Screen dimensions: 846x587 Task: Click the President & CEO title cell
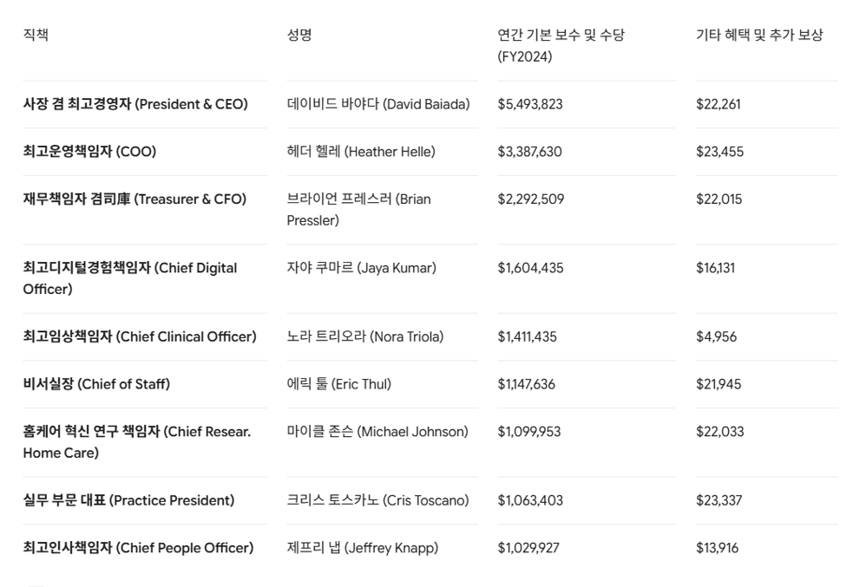click(135, 104)
